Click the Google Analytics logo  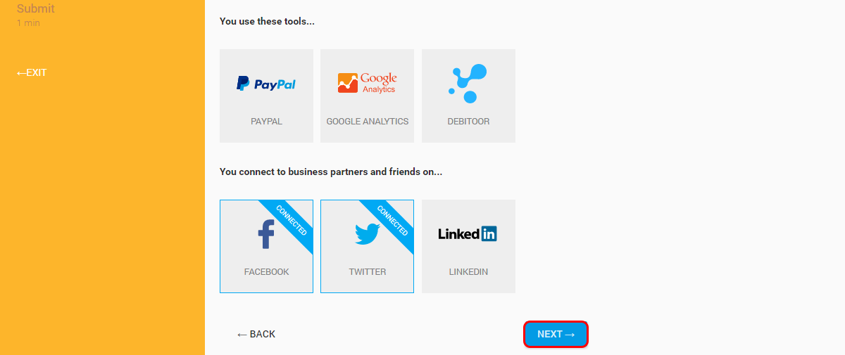tap(367, 83)
